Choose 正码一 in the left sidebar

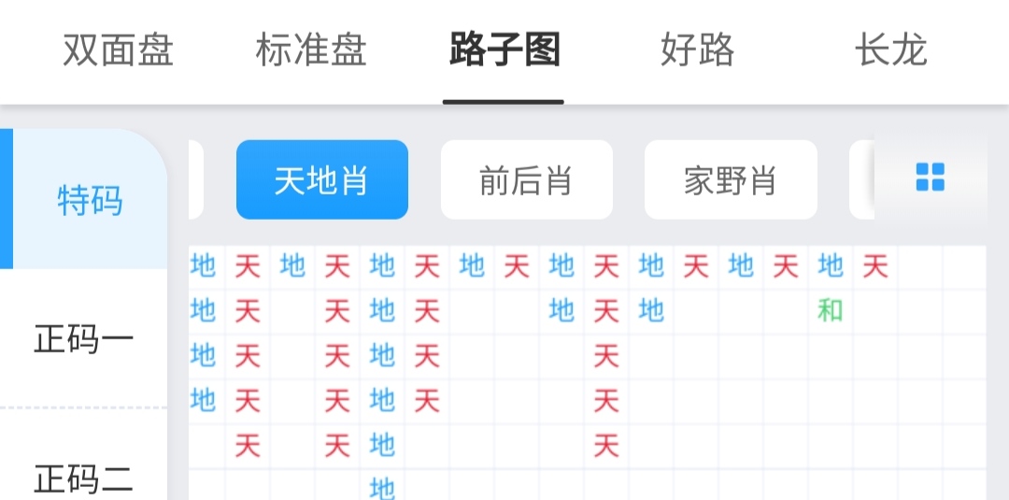[x=84, y=339]
